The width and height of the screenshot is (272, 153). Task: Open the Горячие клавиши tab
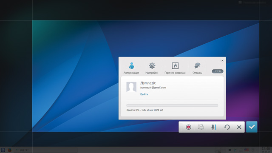175,68
